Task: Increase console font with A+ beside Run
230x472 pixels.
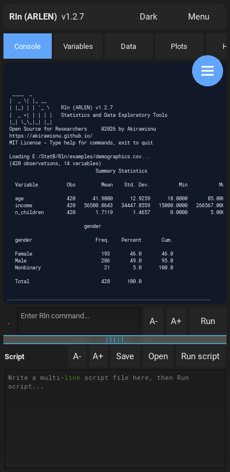Action: pos(177,321)
